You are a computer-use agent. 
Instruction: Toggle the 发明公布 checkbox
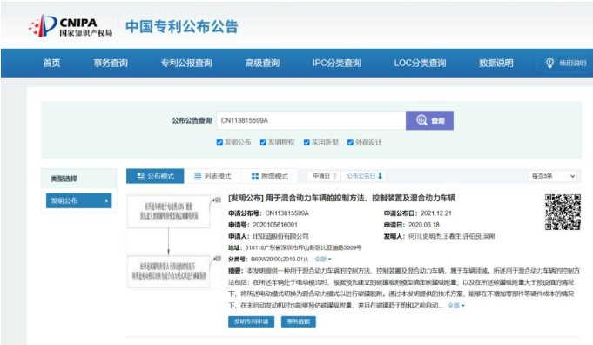coord(219,143)
